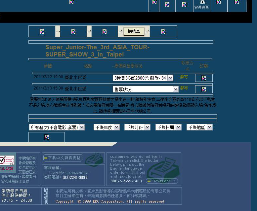Open 售票狀況 dropdown for 2011/3/13 show
The height and width of the screenshot is (211, 257).
(146, 89)
